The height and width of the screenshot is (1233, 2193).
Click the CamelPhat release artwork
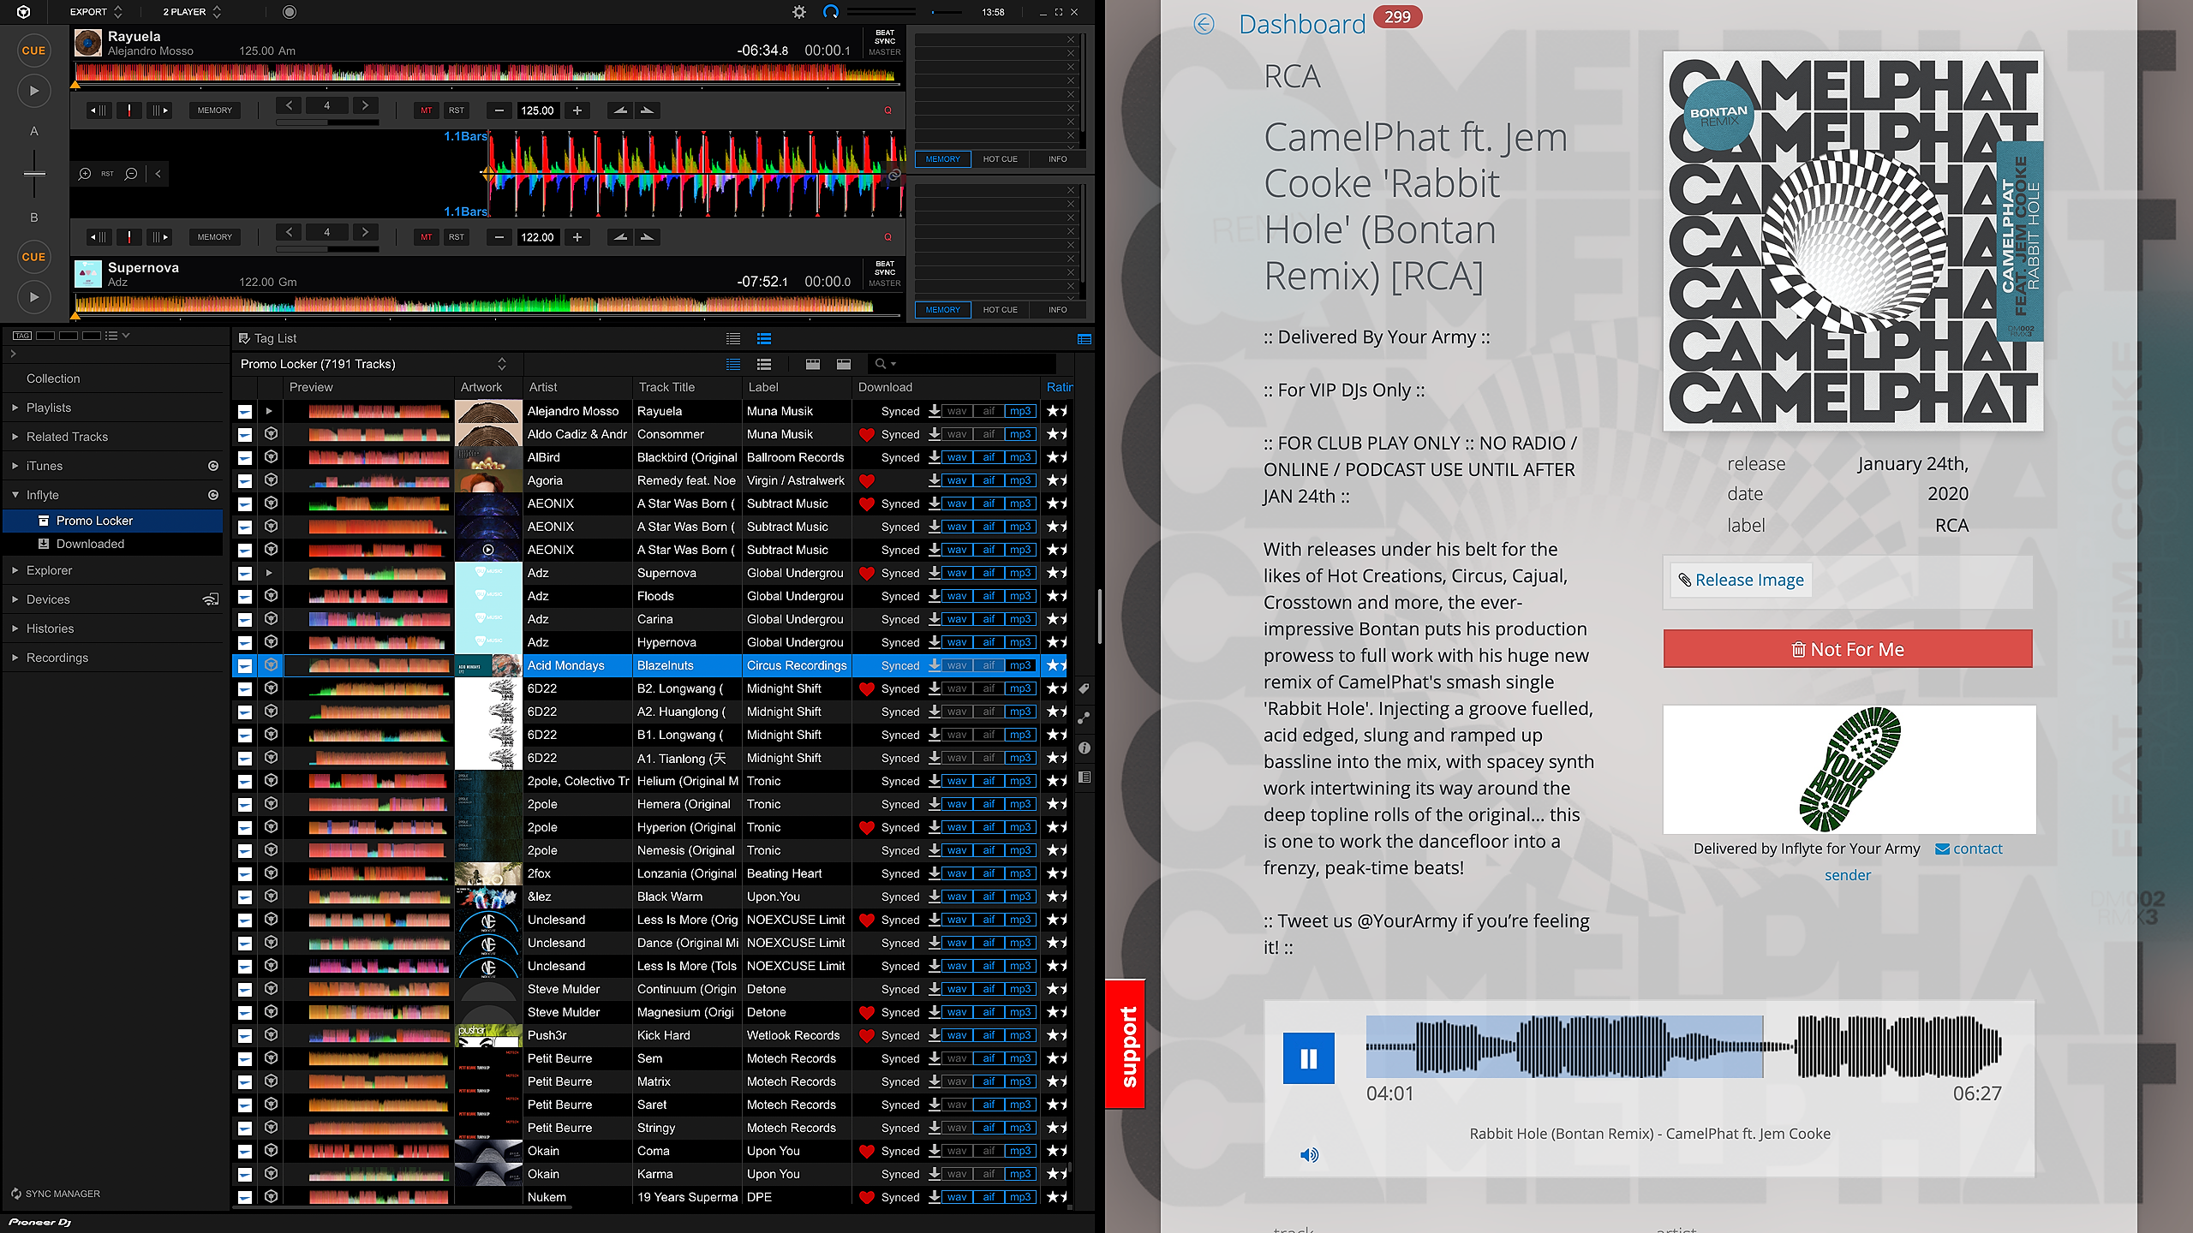(1854, 241)
